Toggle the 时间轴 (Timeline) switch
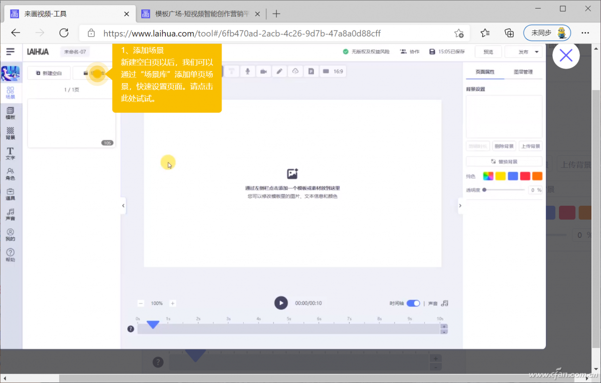 coord(413,303)
